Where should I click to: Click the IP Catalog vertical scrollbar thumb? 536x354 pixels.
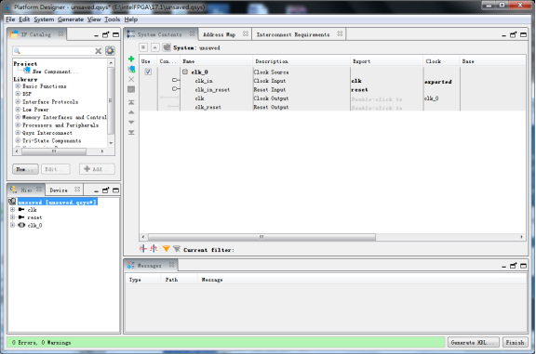[x=111, y=100]
